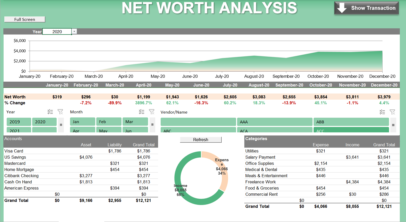Viewport: 406px width, 222px height.
Task: Select the Visa Card account row label
Action: click(x=14, y=151)
